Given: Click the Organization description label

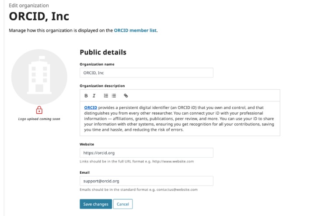Looking at the screenshot, I should pyautogui.click(x=102, y=86).
